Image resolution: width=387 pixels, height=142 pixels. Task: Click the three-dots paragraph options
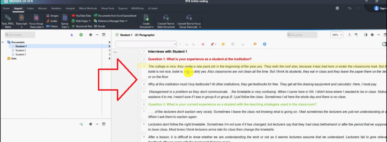[115, 52]
